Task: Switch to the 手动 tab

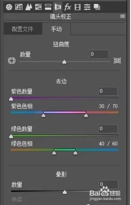Action: [x=56, y=29]
